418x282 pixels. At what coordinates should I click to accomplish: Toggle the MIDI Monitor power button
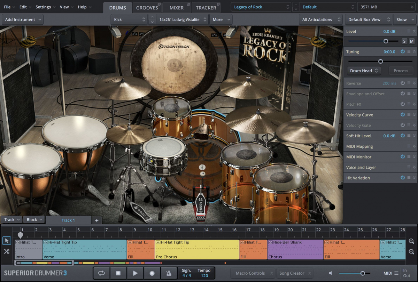pyautogui.click(x=403, y=157)
